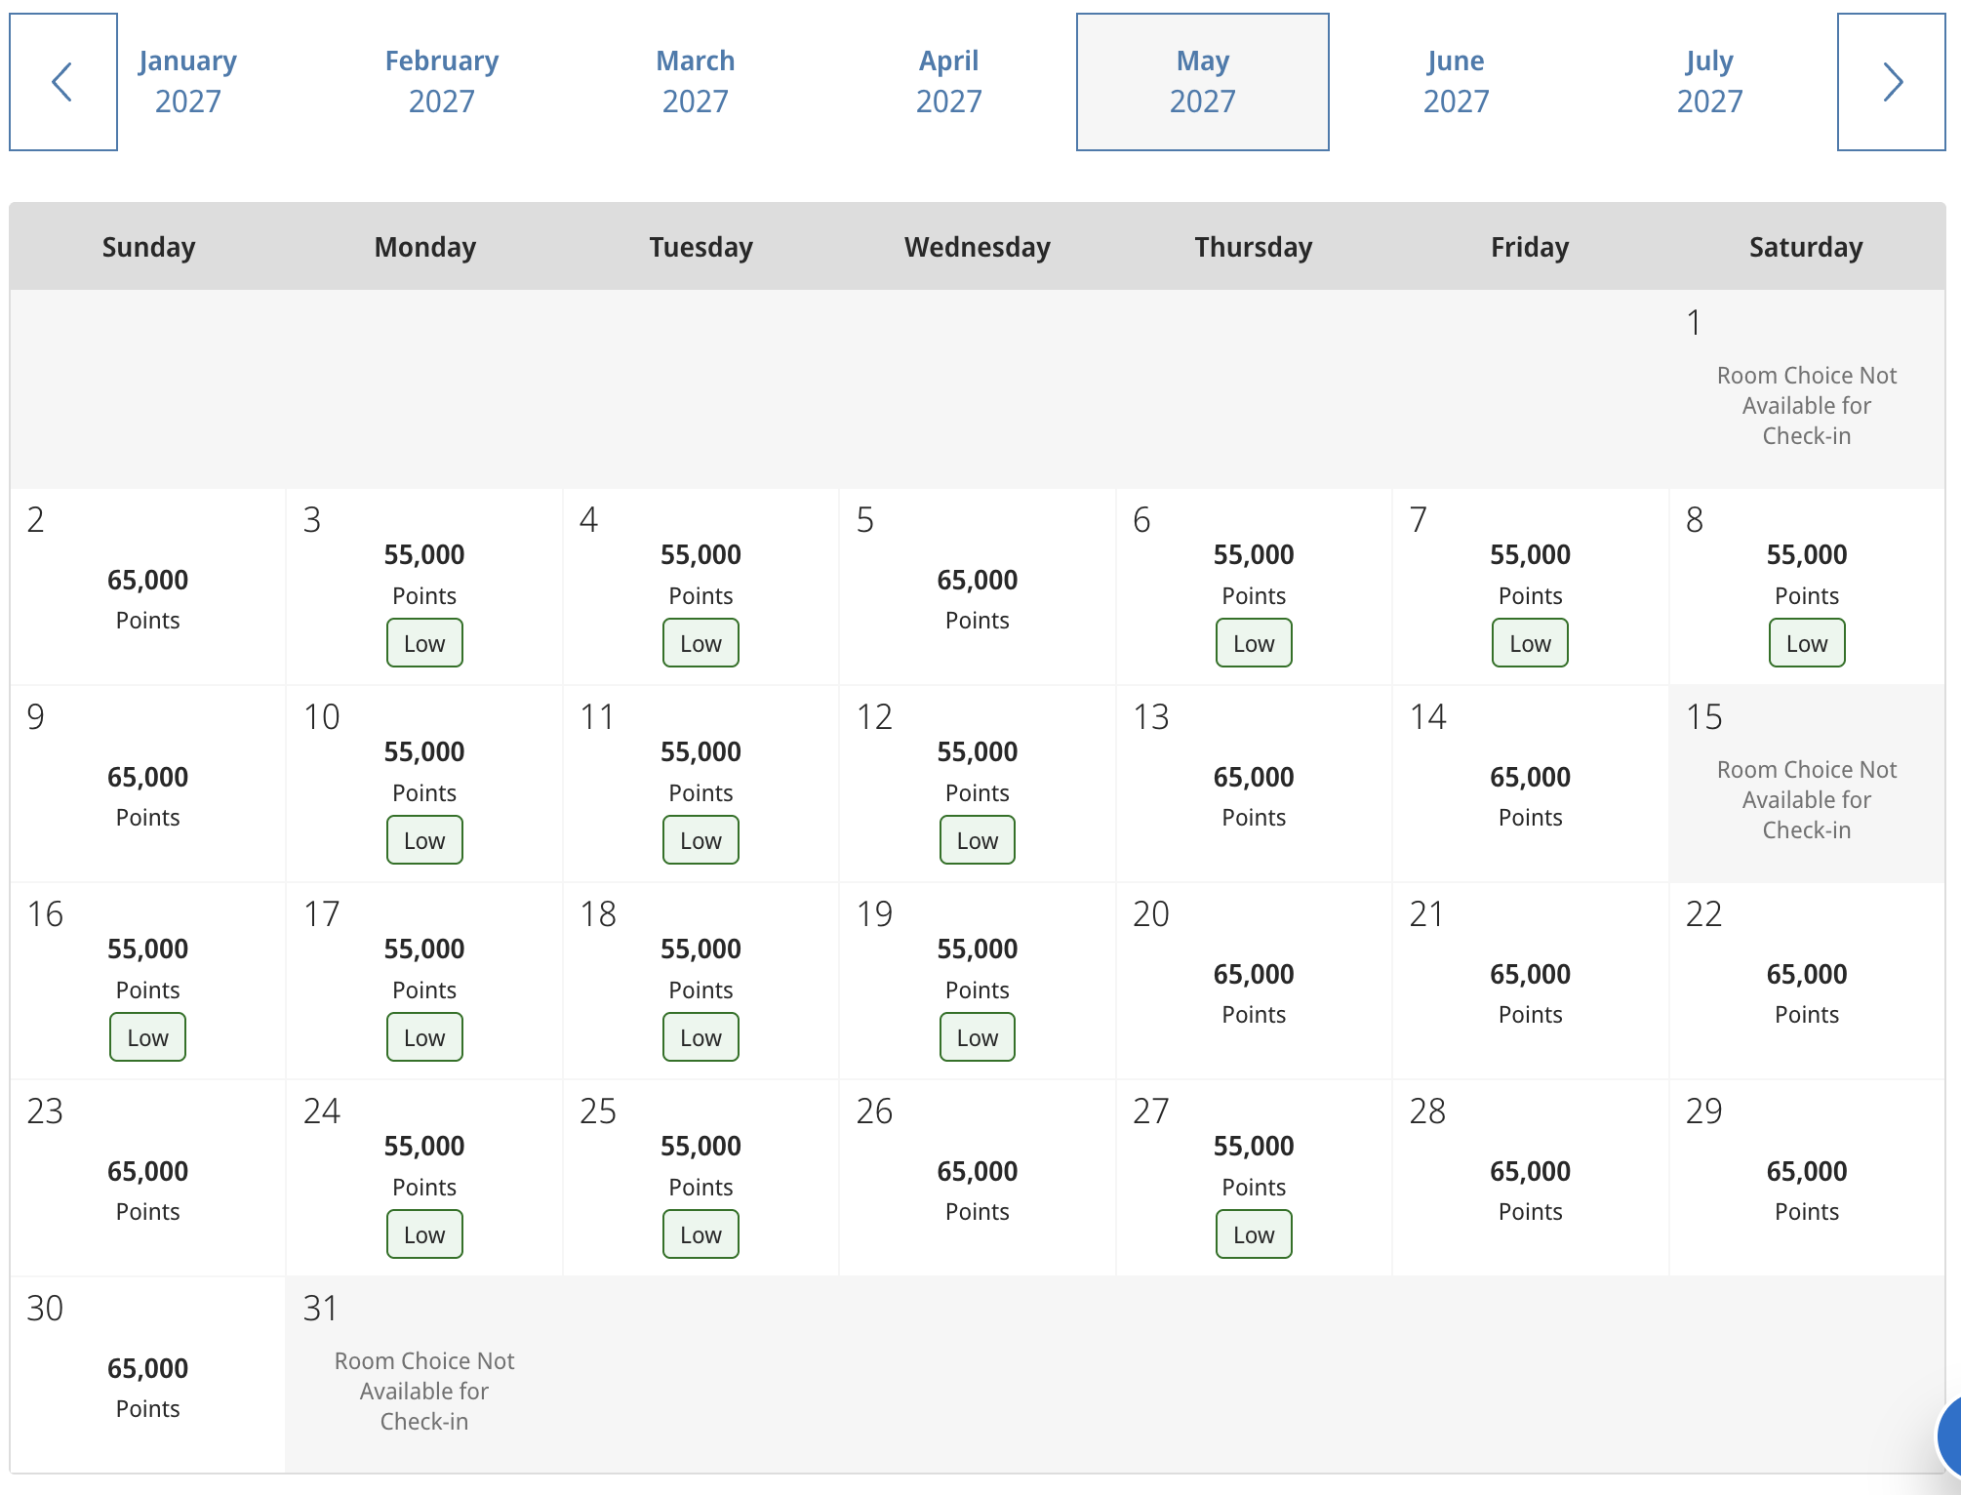Select May 11 date cell
This screenshot has height=1495, width=1961.
point(700,784)
